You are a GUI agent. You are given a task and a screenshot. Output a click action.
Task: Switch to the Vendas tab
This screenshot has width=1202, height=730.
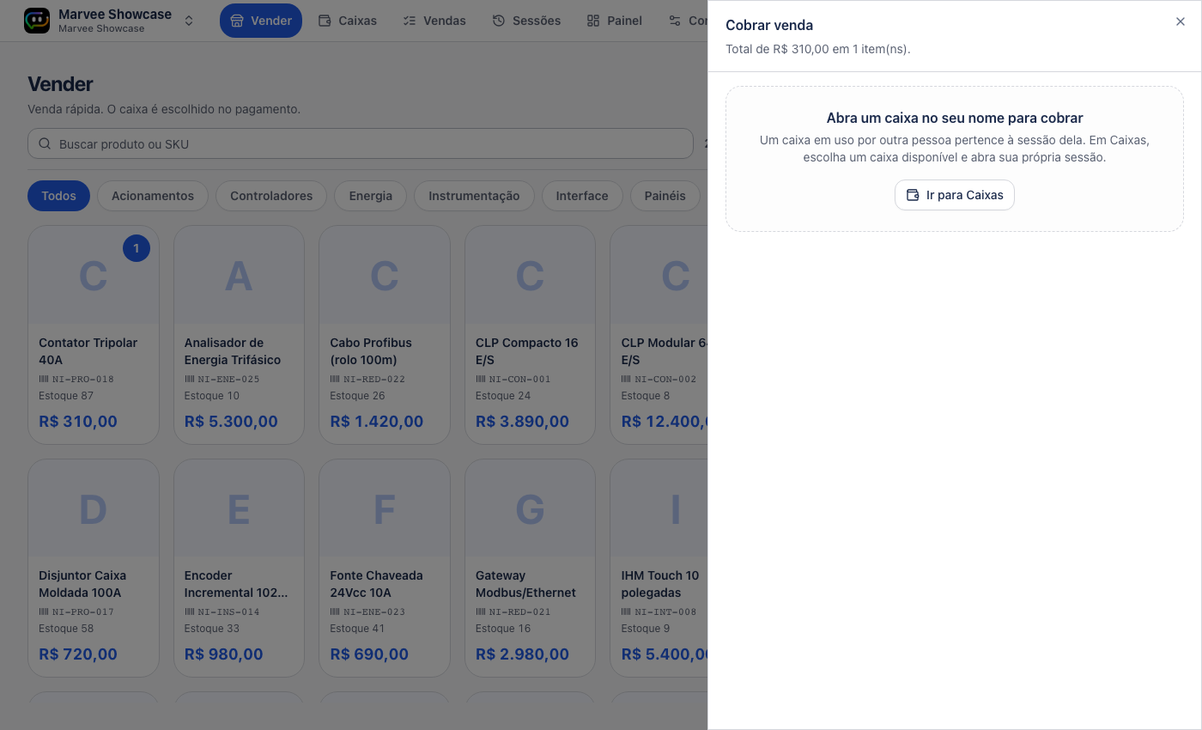434,21
